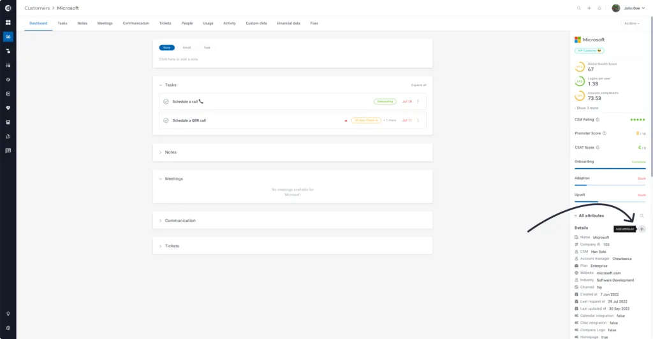This screenshot has height=339, width=653.
Task: Open the three-dot menu for Schedule a QBR call
Action: click(418, 120)
